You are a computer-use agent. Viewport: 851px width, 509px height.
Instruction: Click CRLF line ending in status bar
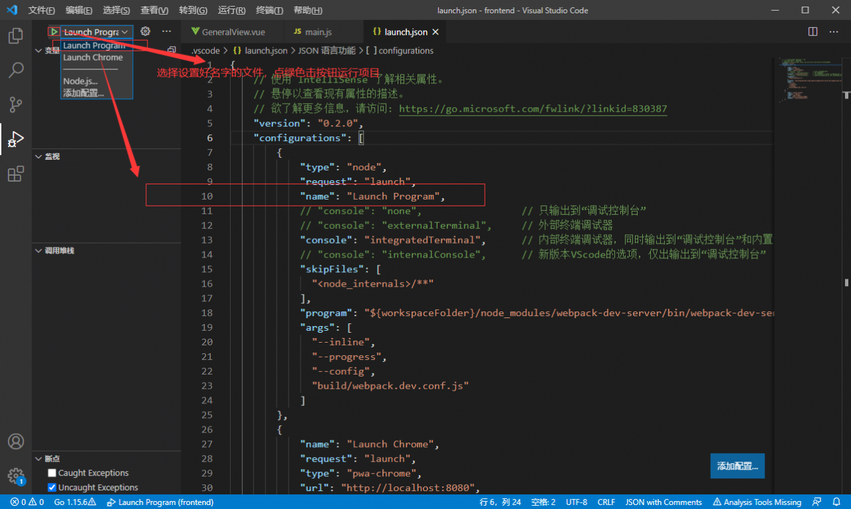606,502
